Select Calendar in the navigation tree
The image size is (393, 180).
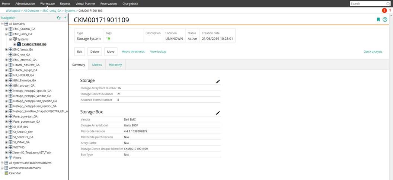tap(15, 173)
